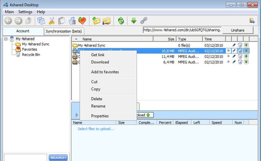Screen dimensions: 261x161
Task: Refresh the file list with green arrows
Action: [121, 21]
